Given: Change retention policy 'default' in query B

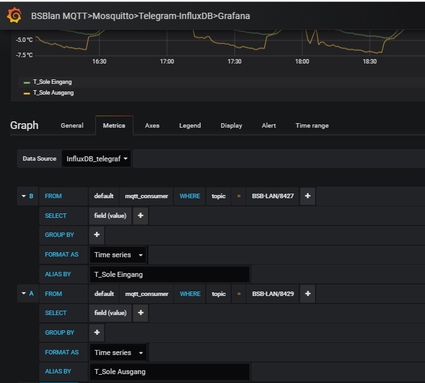Looking at the screenshot, I should coord(104,196).
